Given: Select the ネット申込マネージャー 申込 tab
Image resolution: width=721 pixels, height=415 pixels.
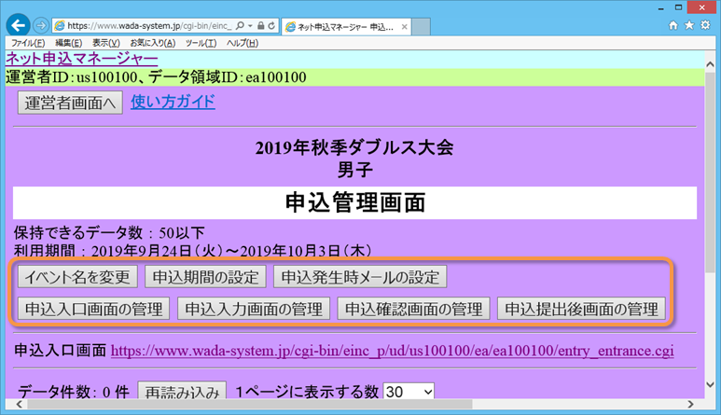Looking at the screenshot, I should click(x=345, y=27).
